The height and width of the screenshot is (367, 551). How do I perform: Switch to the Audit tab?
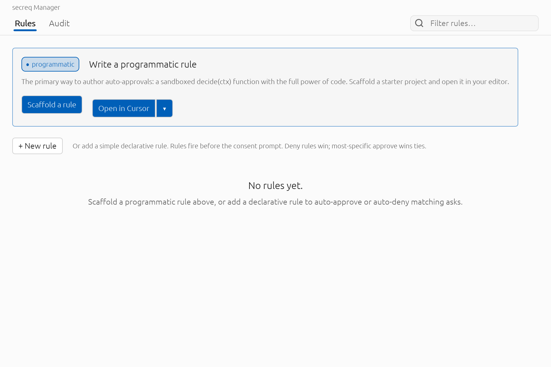coord(59,24)
